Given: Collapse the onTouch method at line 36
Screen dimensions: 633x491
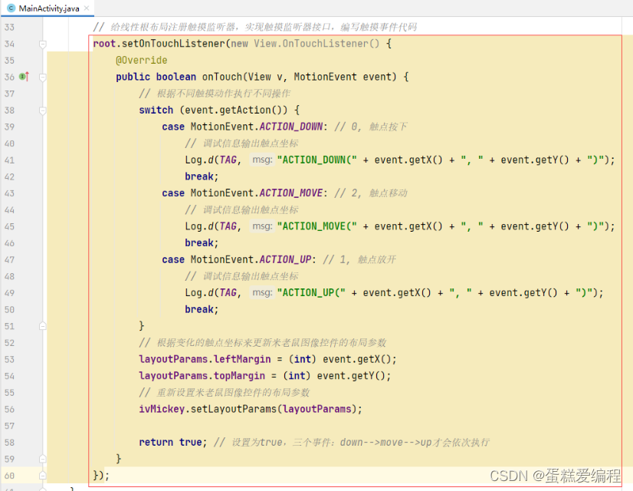Looking at the screenshot, I should pos(43,77).
